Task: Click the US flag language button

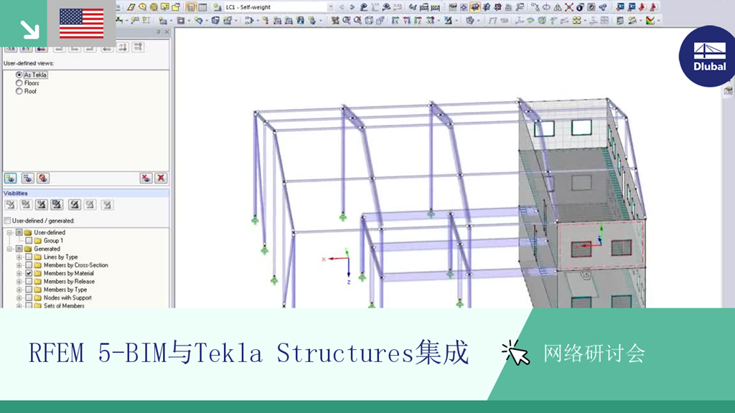Action: coord(82,24)
